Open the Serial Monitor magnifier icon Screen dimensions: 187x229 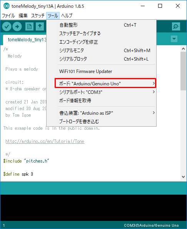click(x=176, y=26)
